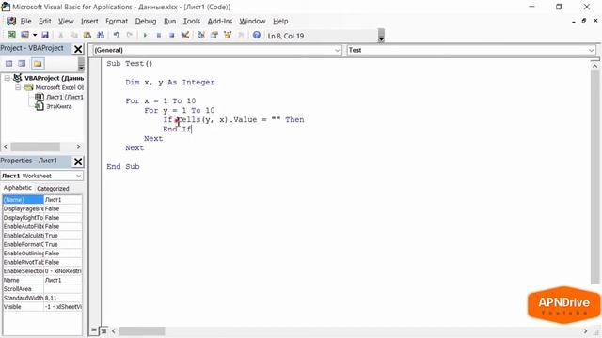Save the workbook with the floppy disk icon
Screen dimensions: 602x338
pyautogui.click(x=45, y=36)
